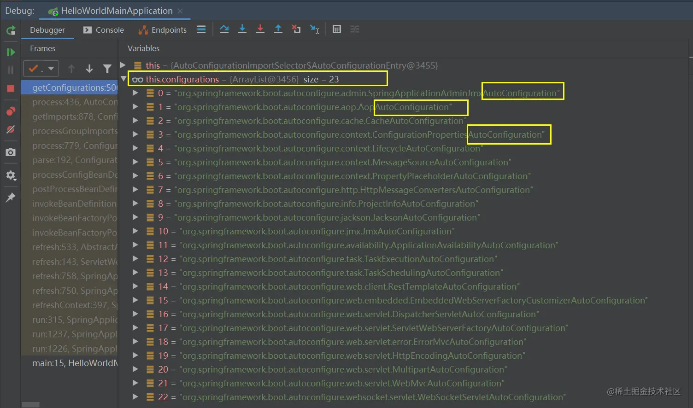Viewport: 693px width, 408px height.
Task: Select the refreshContext:397 frame
Action: tap(69, 305)
